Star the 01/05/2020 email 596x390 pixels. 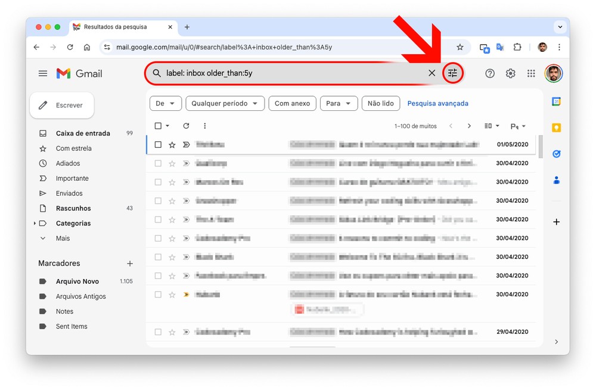click(172, 144)
